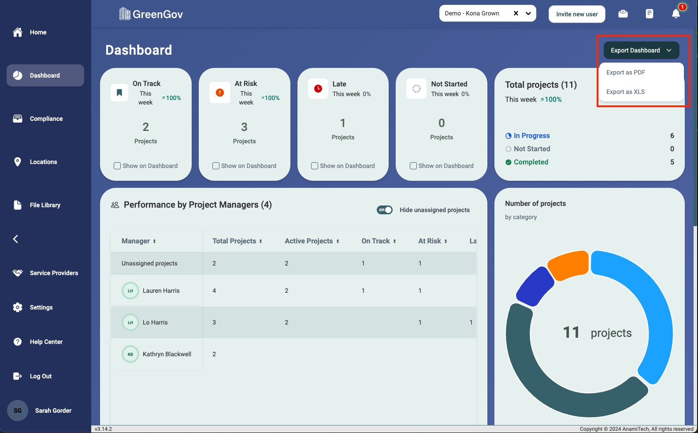698x433 pixels.
Task: Open the notifications bell icon
Action: (676, 14)
